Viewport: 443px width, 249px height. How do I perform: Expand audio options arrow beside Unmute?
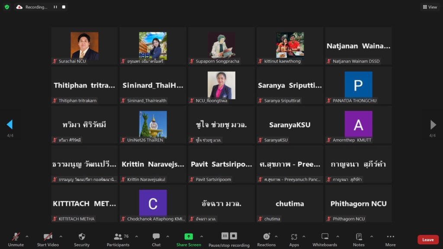[x=27, y=236]
